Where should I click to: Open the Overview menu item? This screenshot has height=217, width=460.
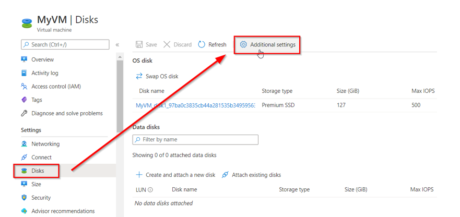(x=42, y=59)
